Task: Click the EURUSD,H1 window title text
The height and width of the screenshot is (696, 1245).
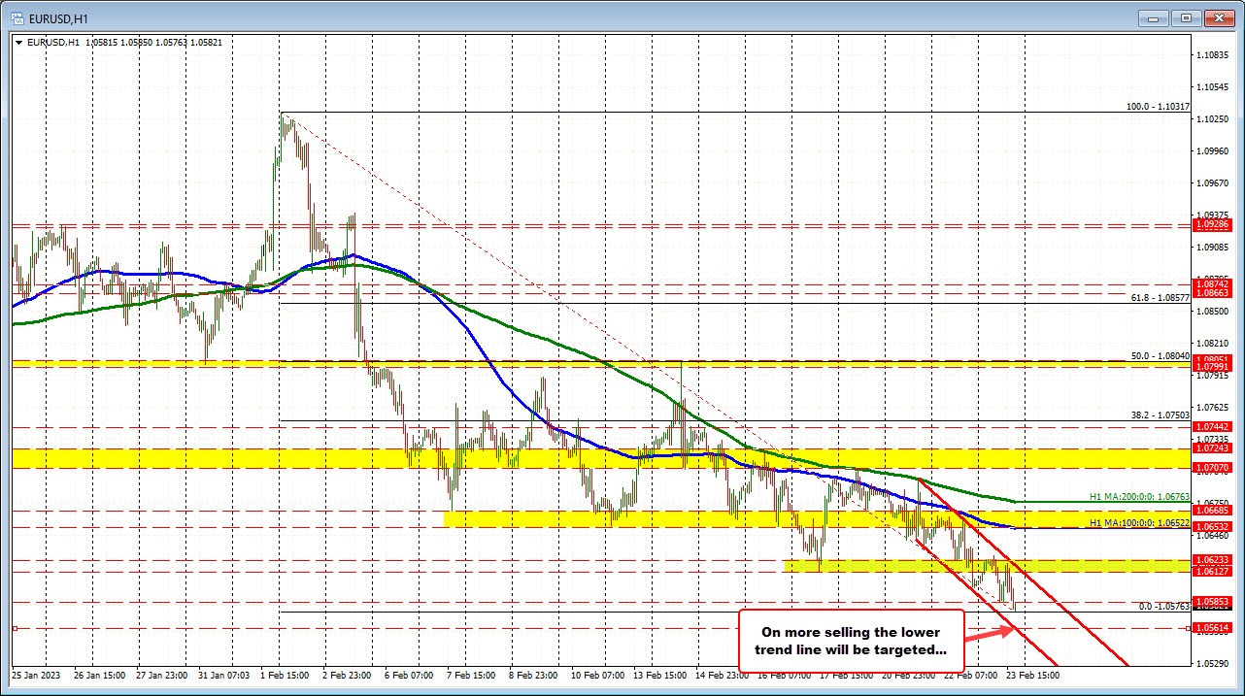Action: point(60,17)
